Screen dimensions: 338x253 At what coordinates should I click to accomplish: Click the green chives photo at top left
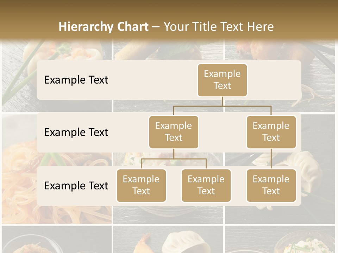18,70
